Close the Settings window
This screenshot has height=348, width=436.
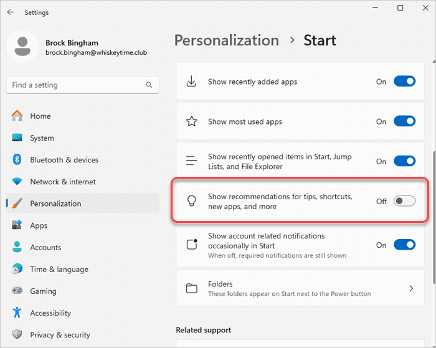point(425,8)
